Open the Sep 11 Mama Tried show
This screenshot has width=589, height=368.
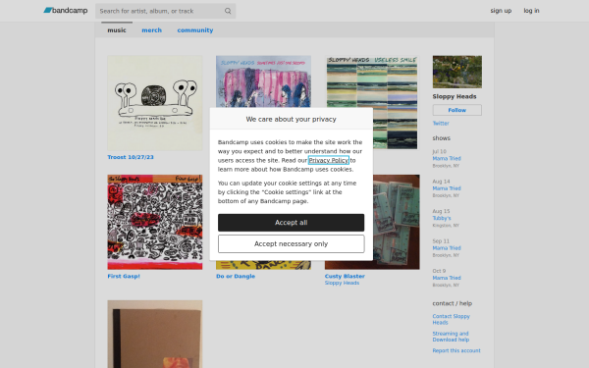(x=447, y=248)
